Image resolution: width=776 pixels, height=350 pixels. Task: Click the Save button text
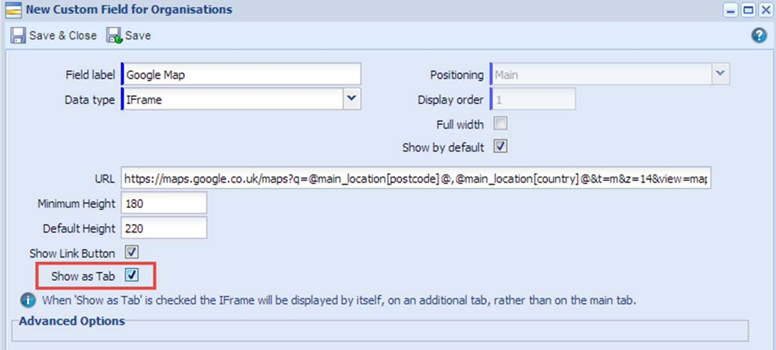tap(138, 36)
